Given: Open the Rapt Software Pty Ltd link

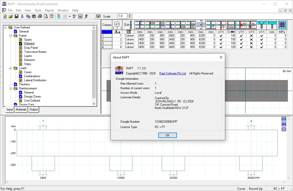Looking at the screenshot, I should (x=173, y=73).
